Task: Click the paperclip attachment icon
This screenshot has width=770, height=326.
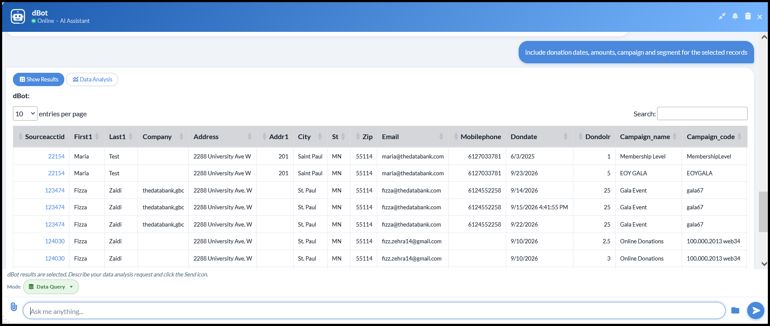Action: tap(14, 307)
